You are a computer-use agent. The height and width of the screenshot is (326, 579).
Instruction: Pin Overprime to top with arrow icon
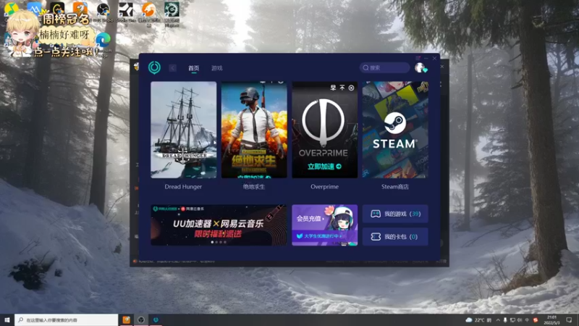pos(342,88)
